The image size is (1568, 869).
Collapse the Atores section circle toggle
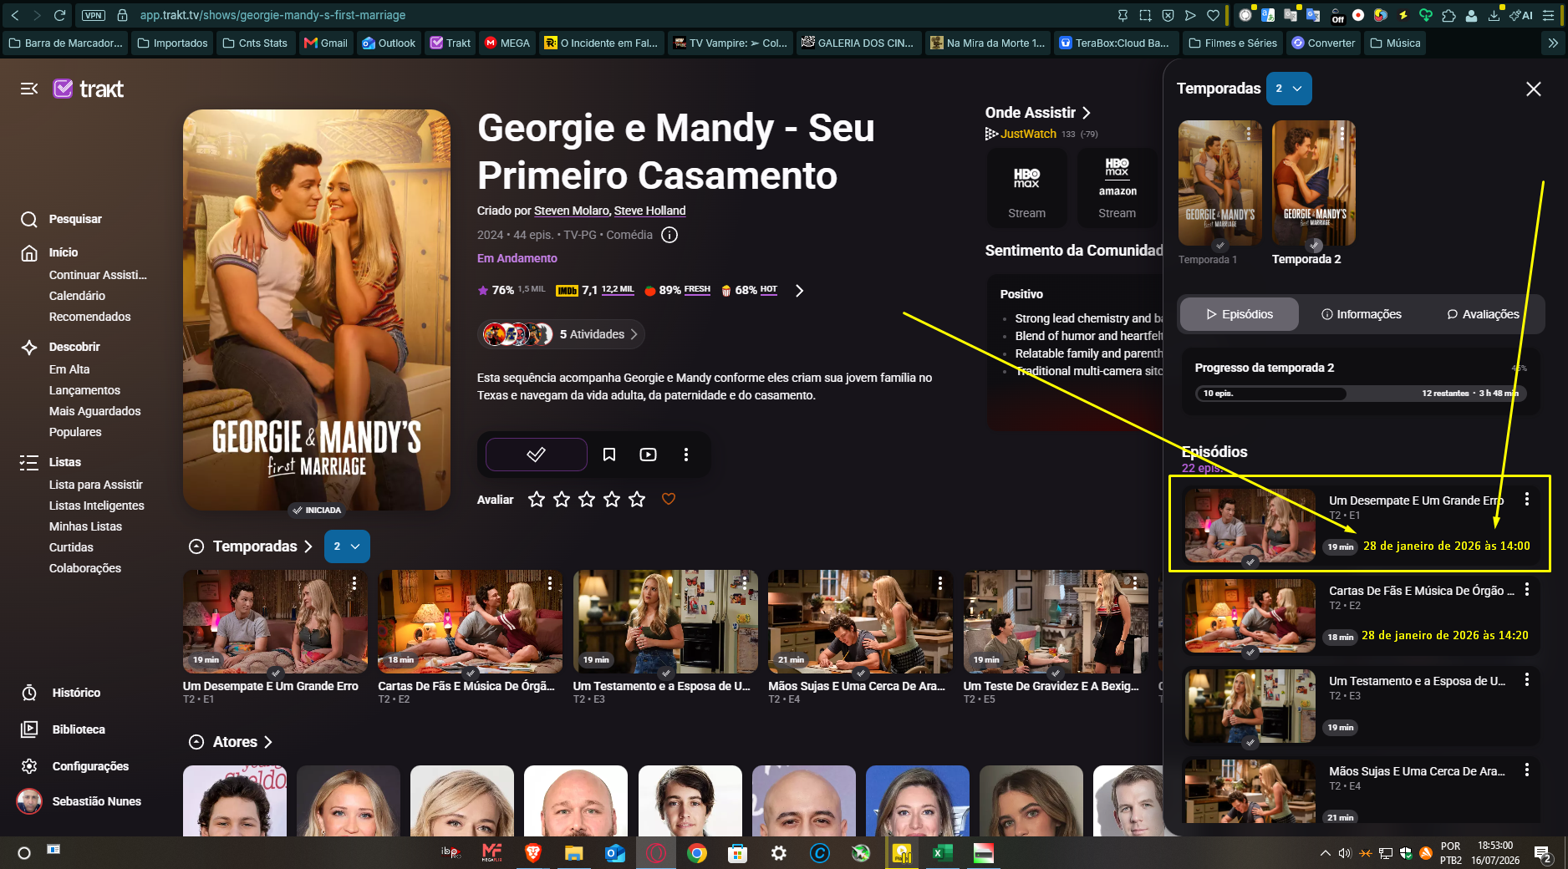pos(196,742)
